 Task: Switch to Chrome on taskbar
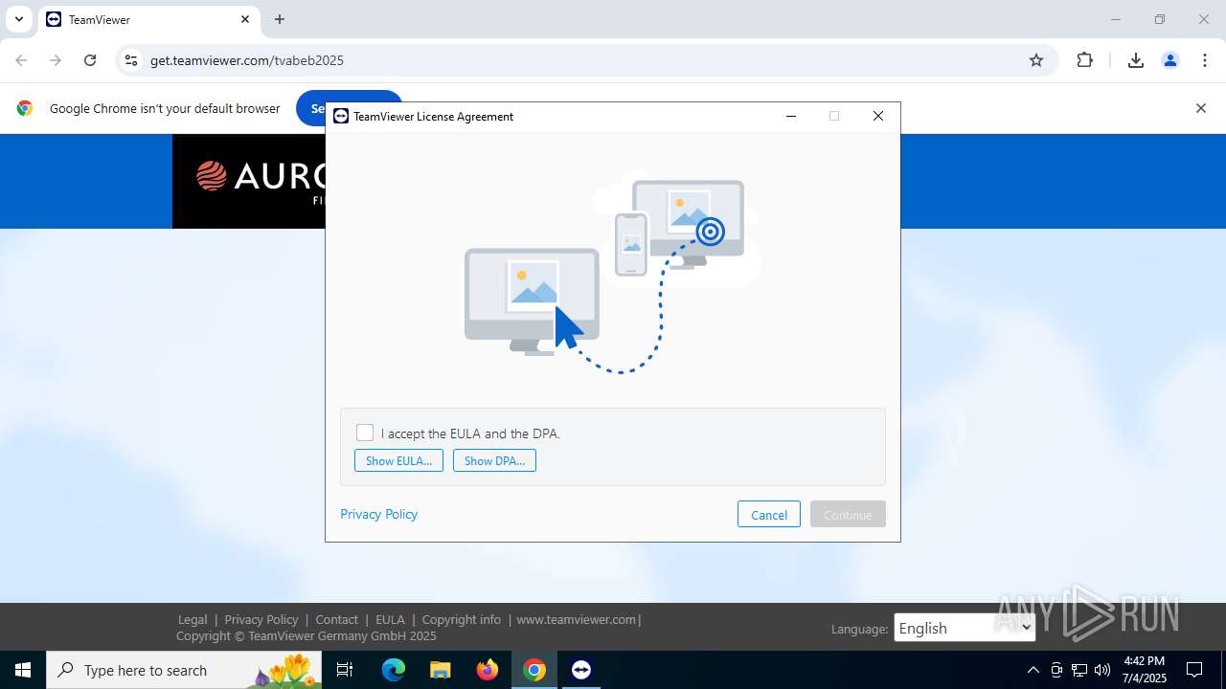(x=534, y=670)
